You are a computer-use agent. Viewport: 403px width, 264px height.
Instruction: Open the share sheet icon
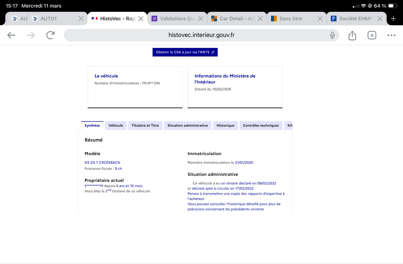pyautogui.click(x=352, y=35)
